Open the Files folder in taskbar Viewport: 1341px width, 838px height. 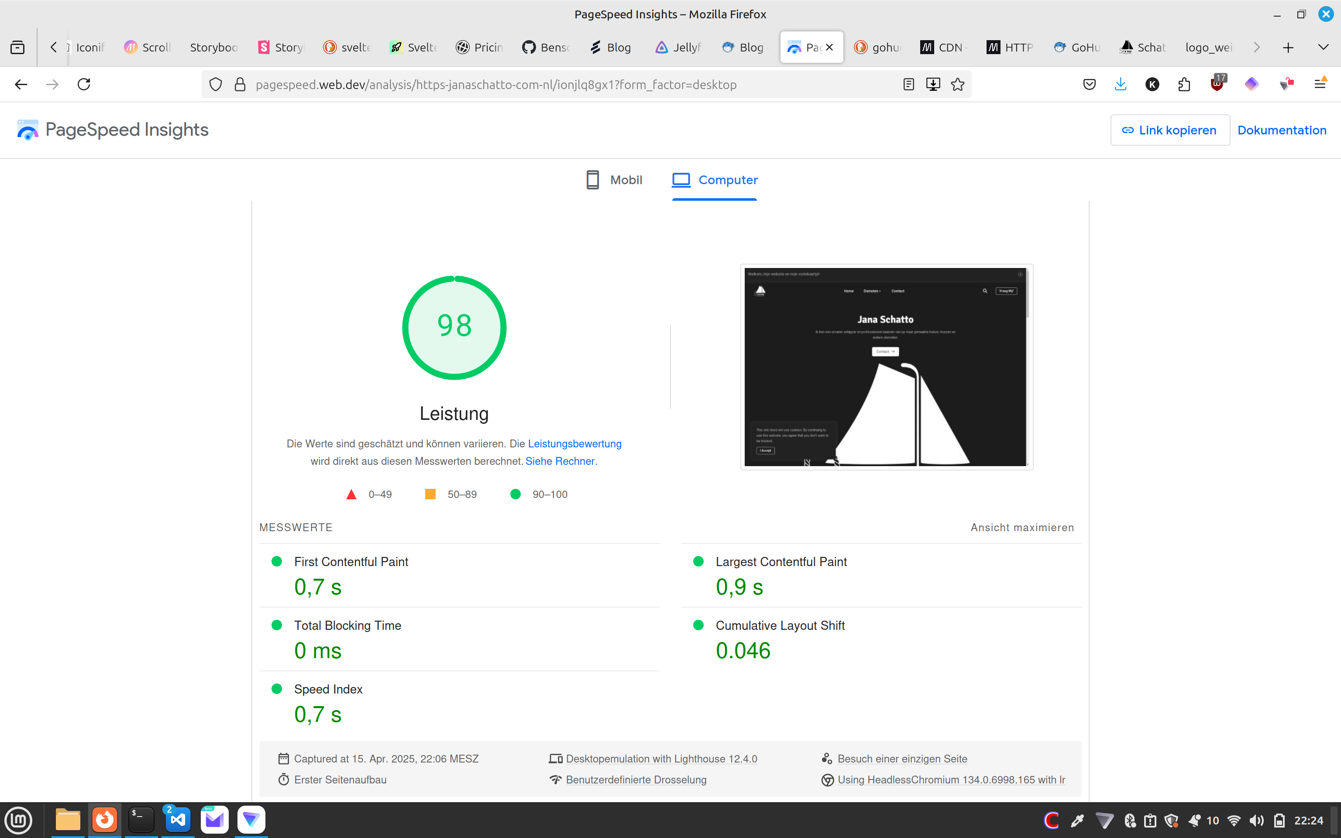click(68, 820)
